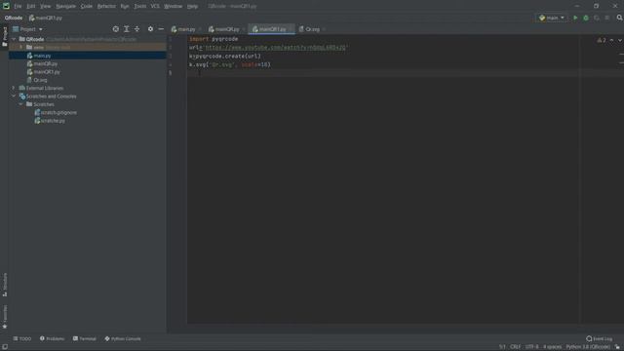Toggle the Project tool window sidebar button
The height and width of the screenshot is (351, 624).
5,37
